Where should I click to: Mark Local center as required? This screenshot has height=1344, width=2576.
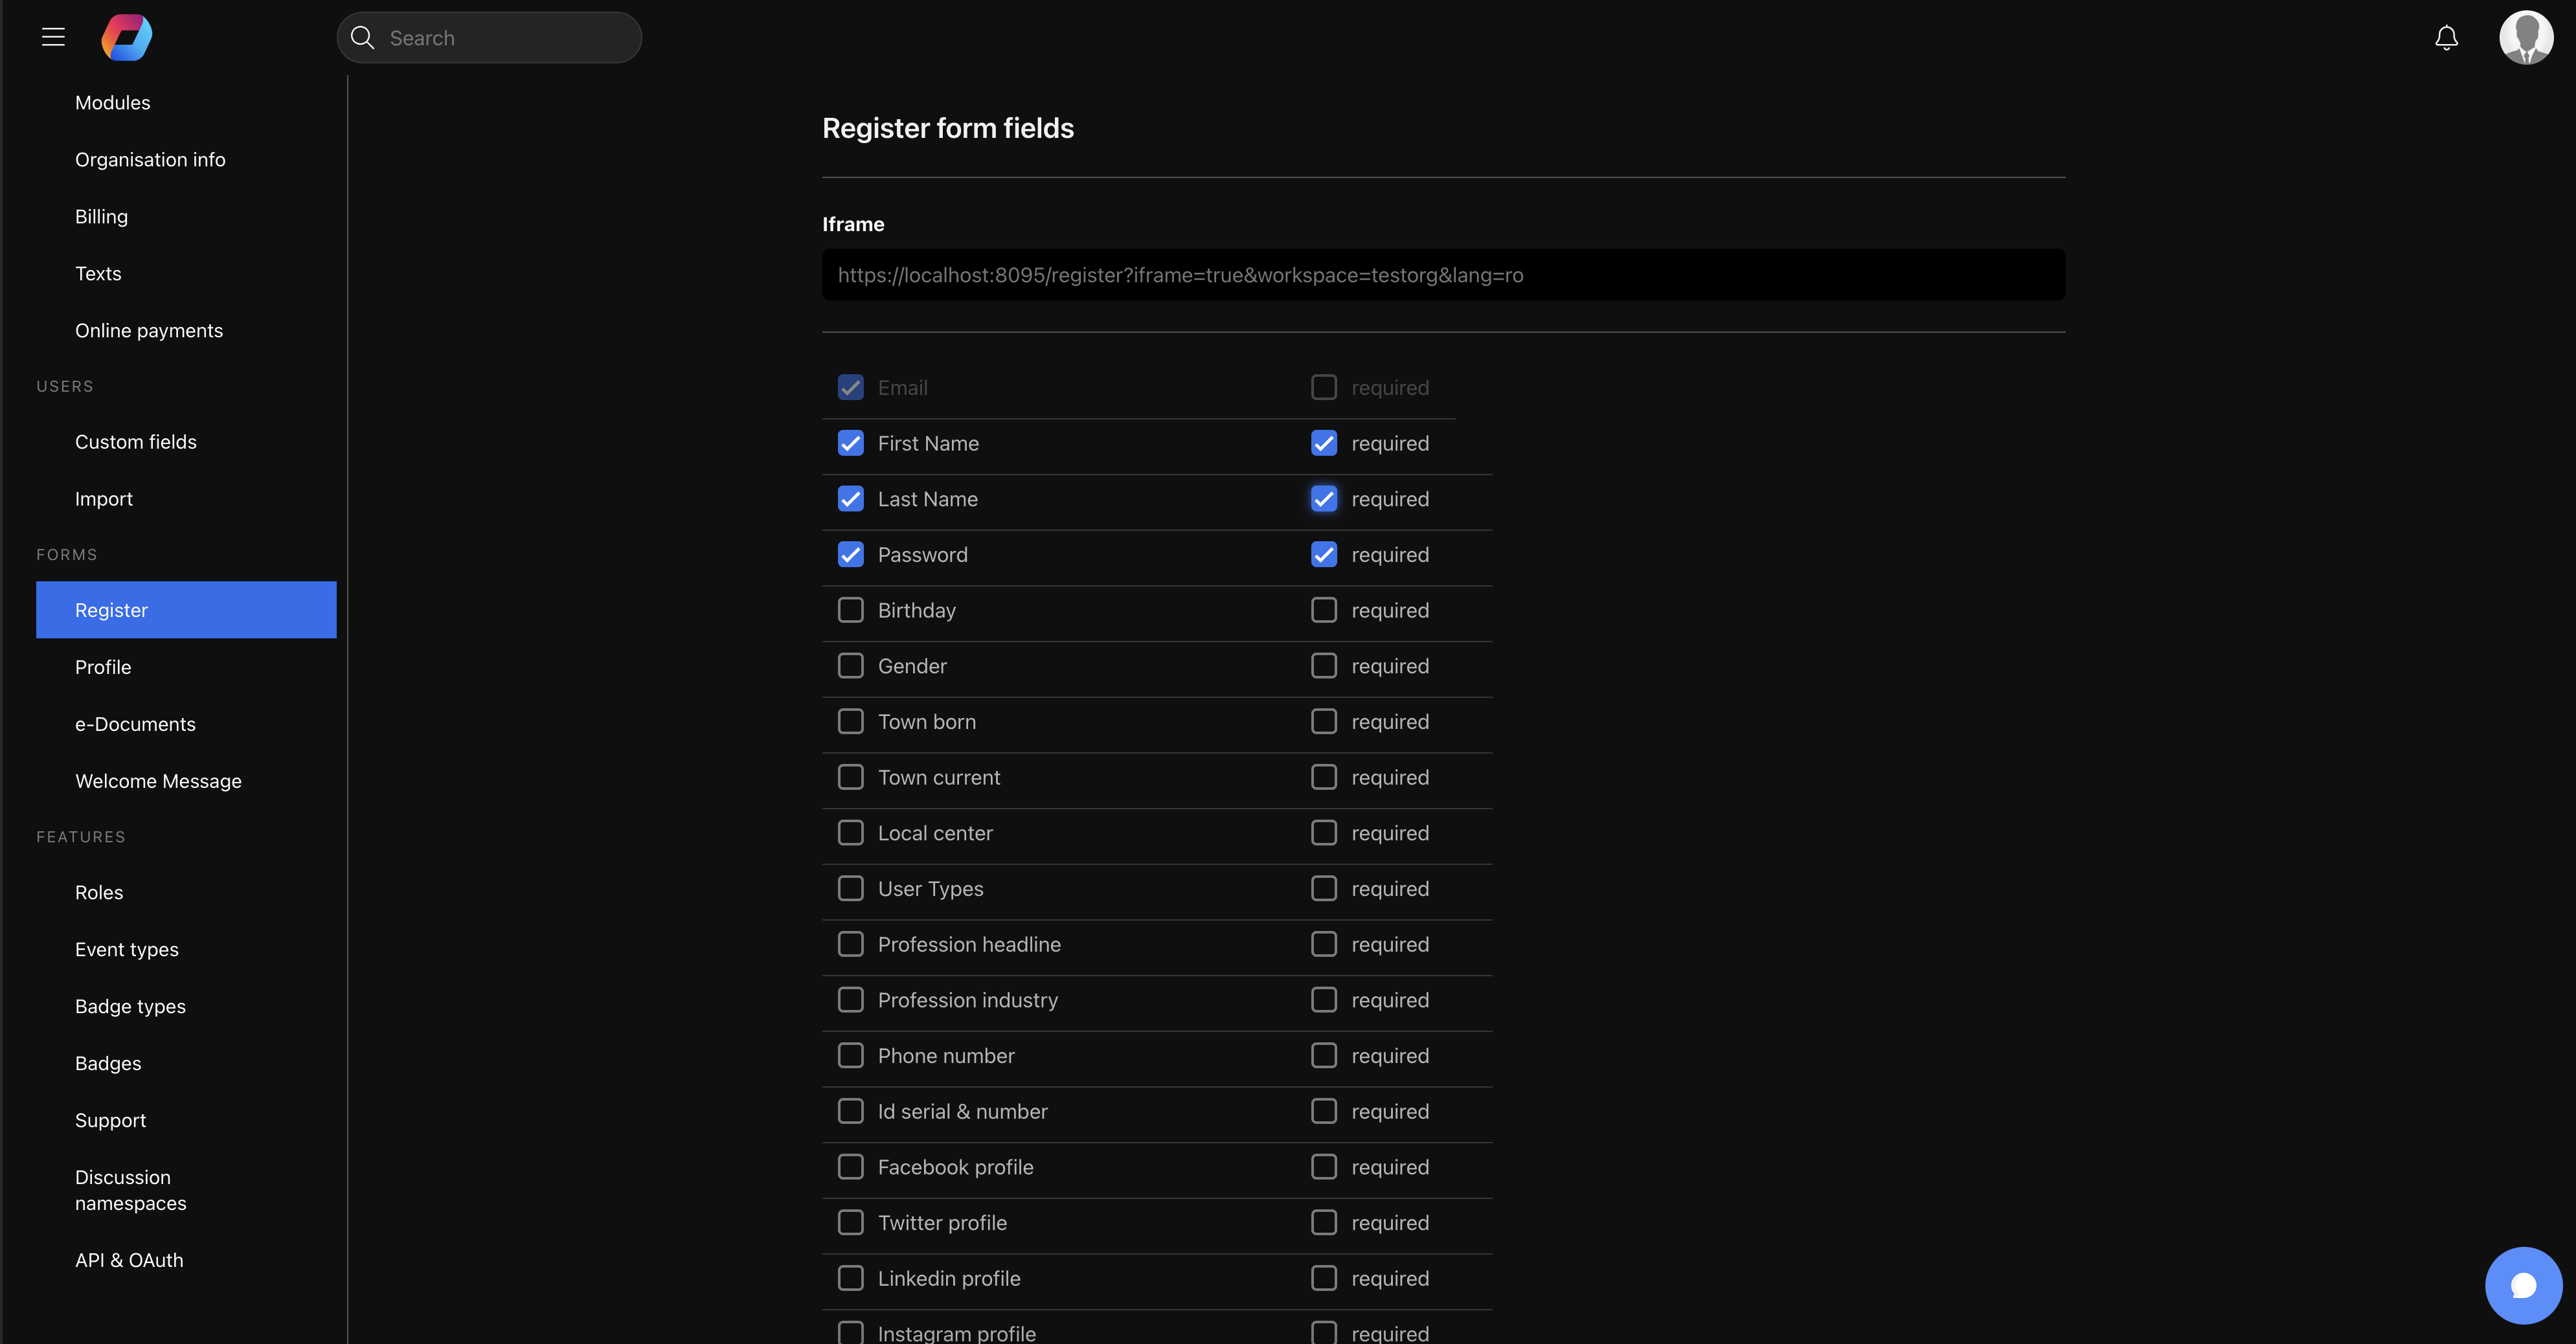[1324, 833]
